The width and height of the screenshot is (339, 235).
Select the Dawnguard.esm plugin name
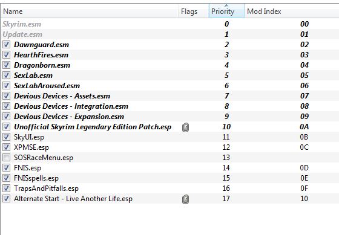[42, 45]
